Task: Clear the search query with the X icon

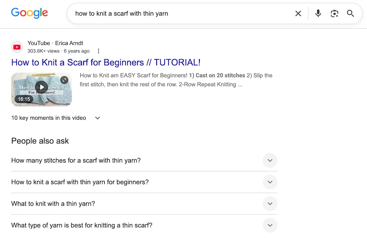Action: pyautogui.click(x=298, y=13)
